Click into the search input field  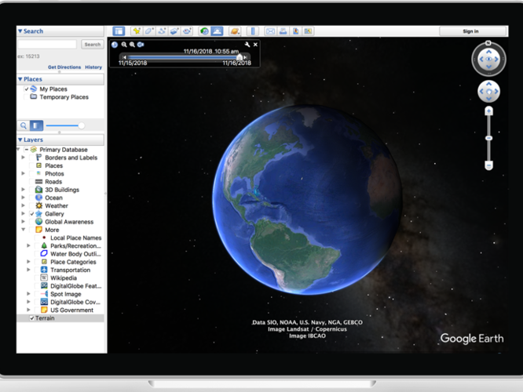pyautogui.click(x=47, y=44)
